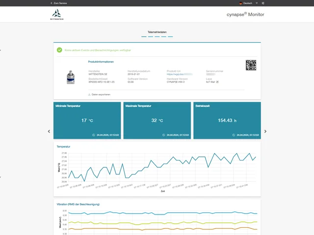Go back via Zum Service arrow

[52, 3]
